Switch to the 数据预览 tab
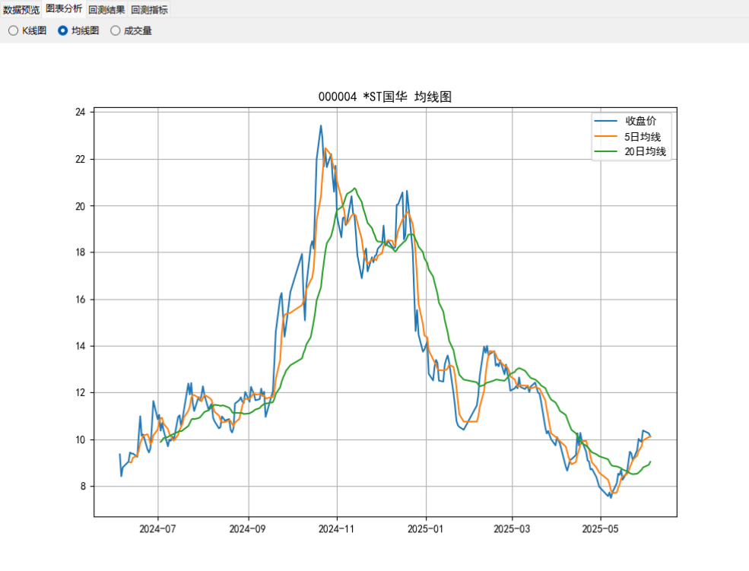The height and width of the screenshot is (571, 749). pyautogui.click(x=21, y=10)
